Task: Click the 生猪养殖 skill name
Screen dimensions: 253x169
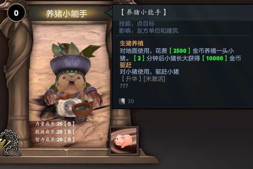Action: [132, 43]
